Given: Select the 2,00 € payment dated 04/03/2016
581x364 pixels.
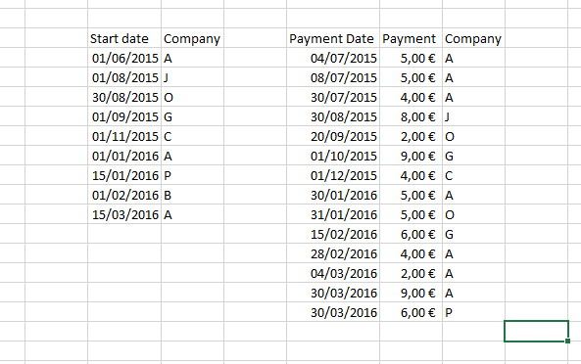Looking at the screenshot, I should [411, 274].
